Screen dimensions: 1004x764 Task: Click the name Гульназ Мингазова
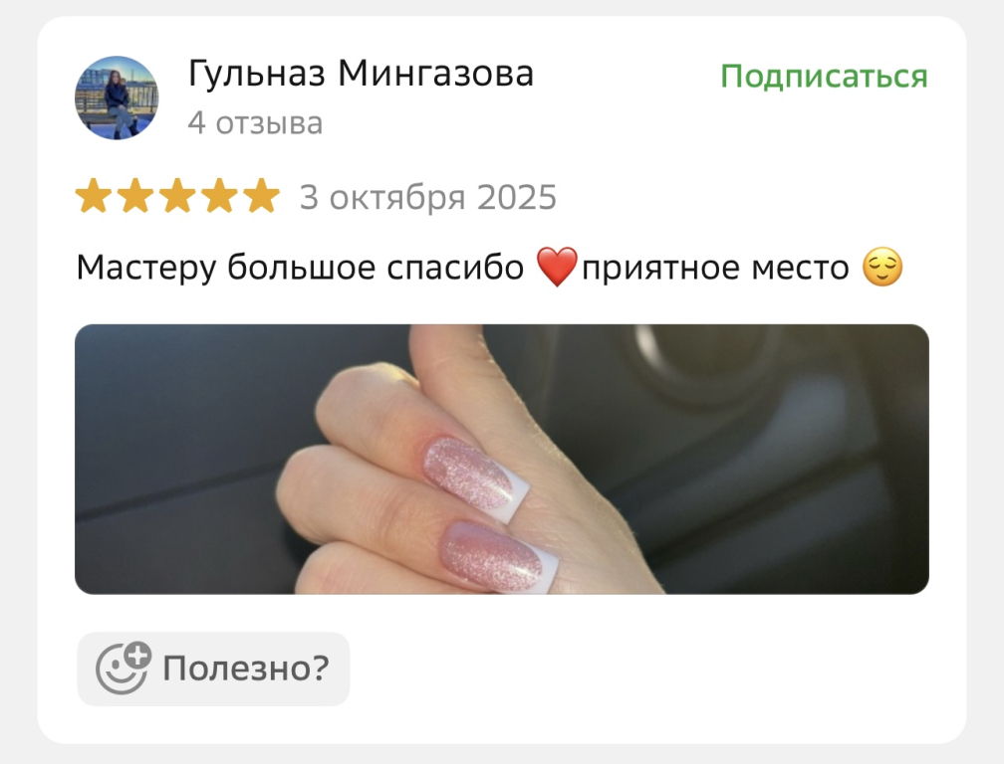click(362, 73)
